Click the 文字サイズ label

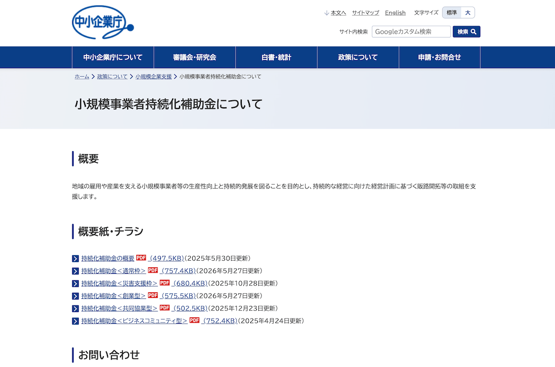tap(426, 13)
